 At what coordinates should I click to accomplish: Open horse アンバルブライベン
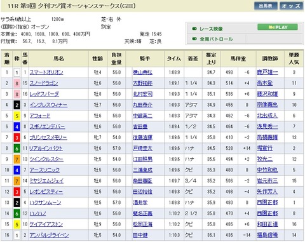(49, 235)
